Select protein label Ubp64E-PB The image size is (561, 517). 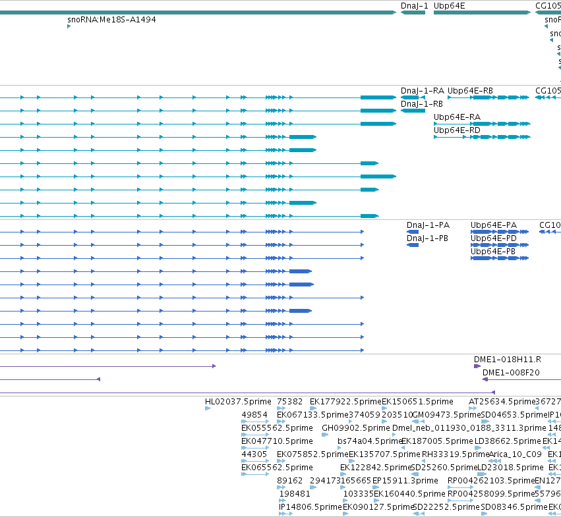[x=493, y=252]
